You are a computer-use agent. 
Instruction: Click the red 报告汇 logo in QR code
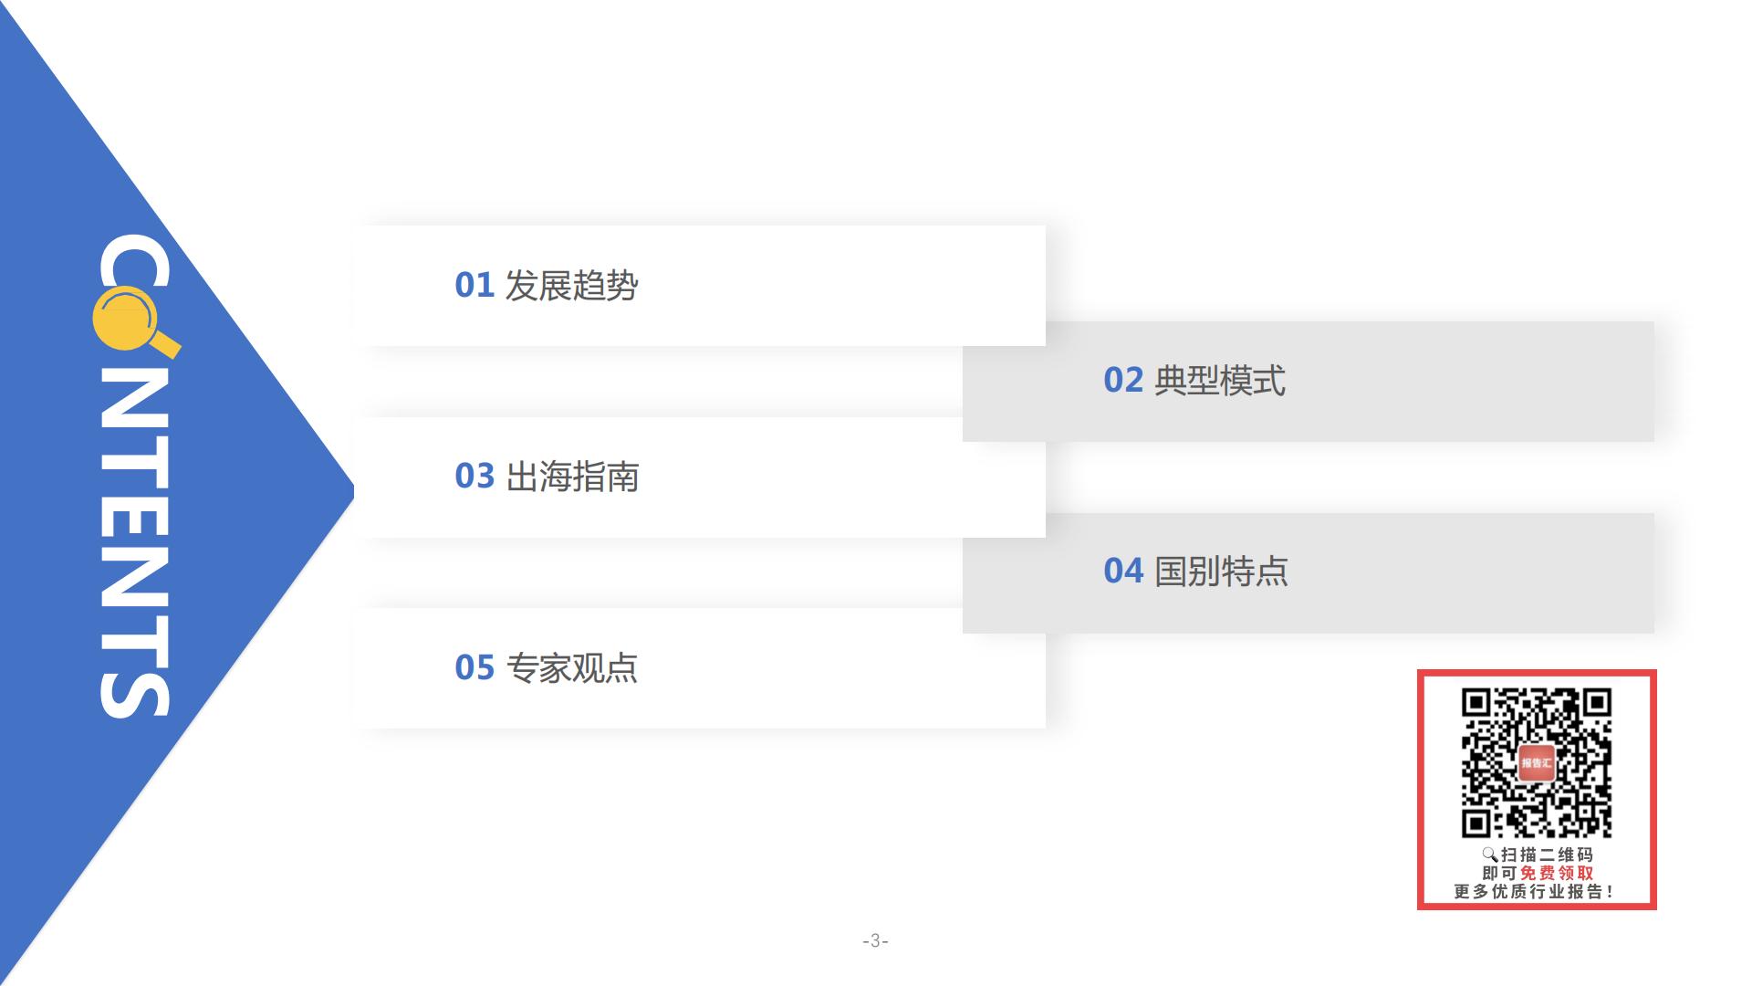[x=1537, y=763]
